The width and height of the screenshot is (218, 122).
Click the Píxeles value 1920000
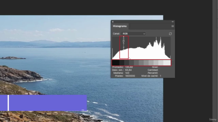(130, 76)
